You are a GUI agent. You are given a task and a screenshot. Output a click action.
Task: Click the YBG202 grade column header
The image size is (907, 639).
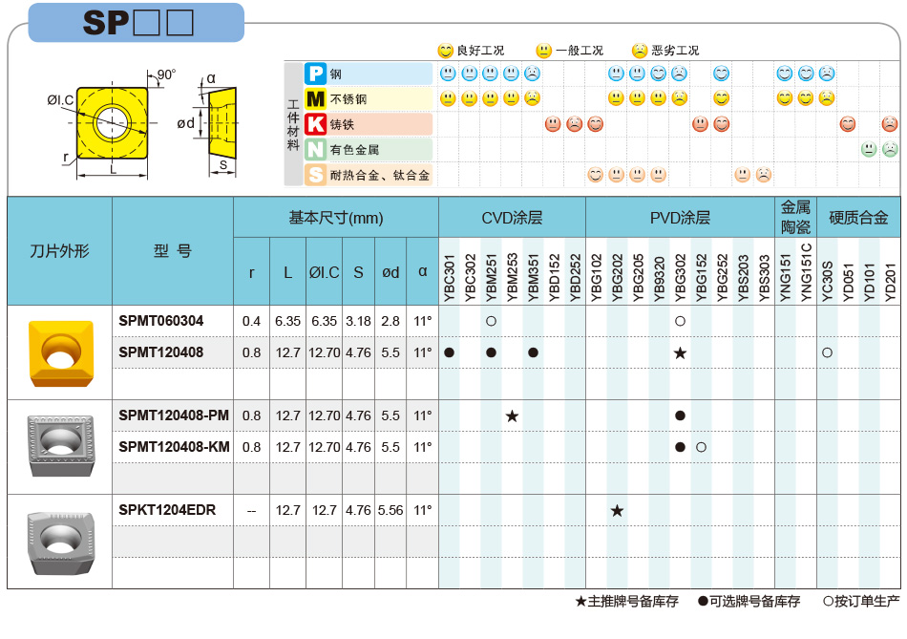point(617,278)
